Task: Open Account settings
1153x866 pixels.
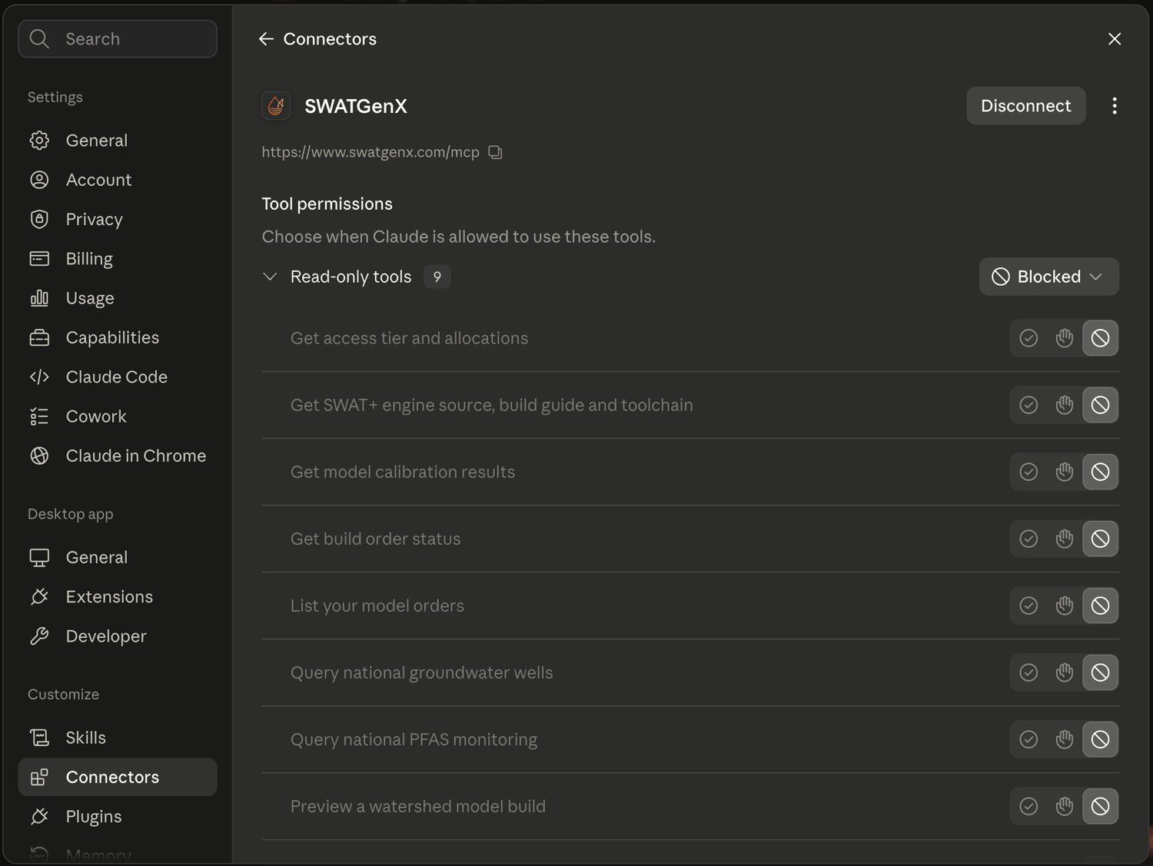Action: pos(118,180)
